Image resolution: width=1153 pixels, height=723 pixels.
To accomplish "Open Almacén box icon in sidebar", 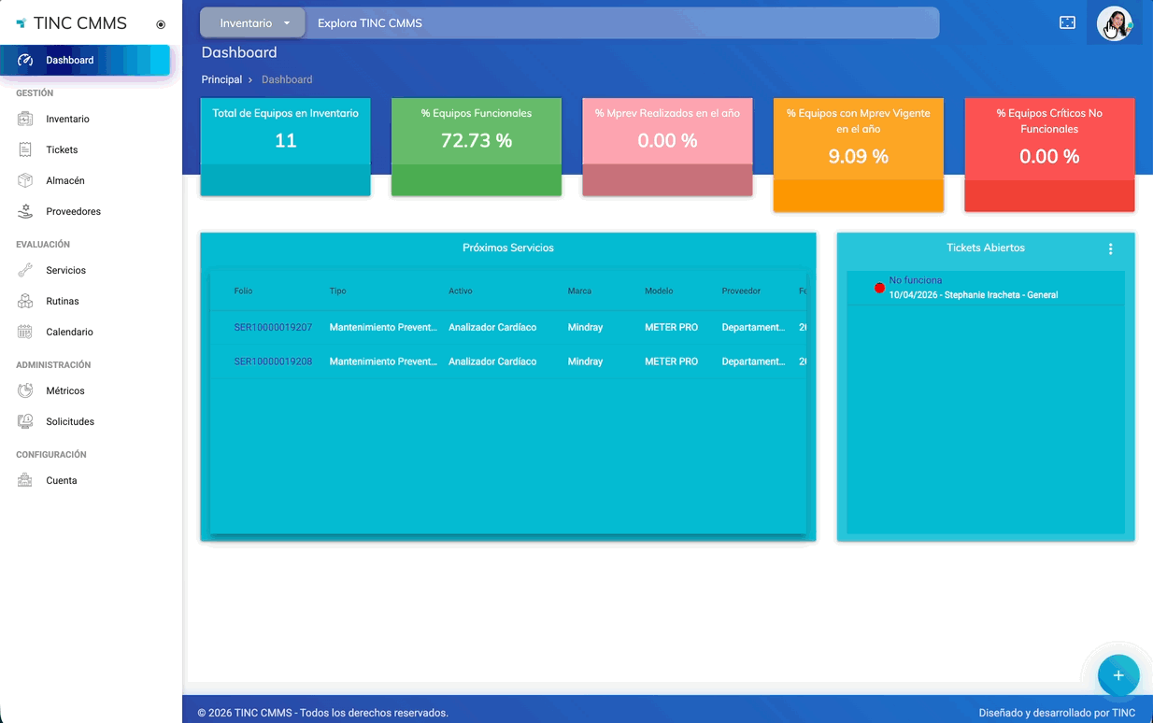I will tap(25, 181).
